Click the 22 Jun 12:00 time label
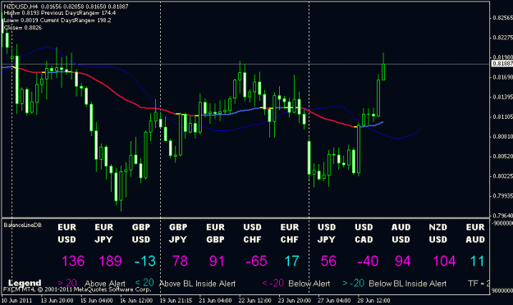513x305 pixels. tap(255, 300)
